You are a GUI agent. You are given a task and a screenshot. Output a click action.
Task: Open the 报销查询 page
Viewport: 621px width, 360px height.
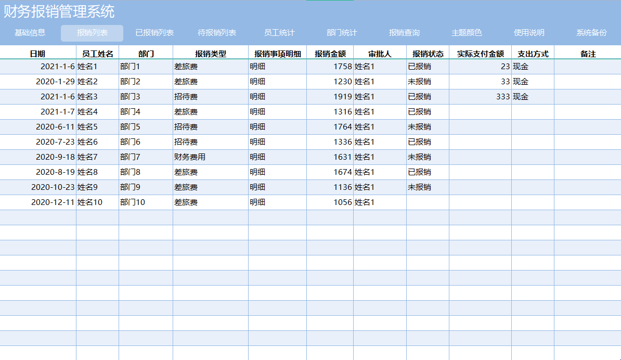click(404, 33)
